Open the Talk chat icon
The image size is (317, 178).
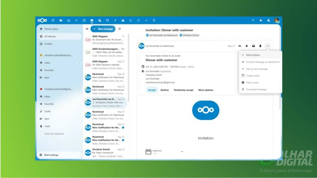pos(84,20)
